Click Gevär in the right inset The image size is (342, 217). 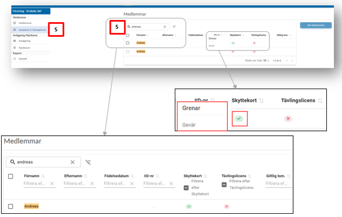point(189,125)
